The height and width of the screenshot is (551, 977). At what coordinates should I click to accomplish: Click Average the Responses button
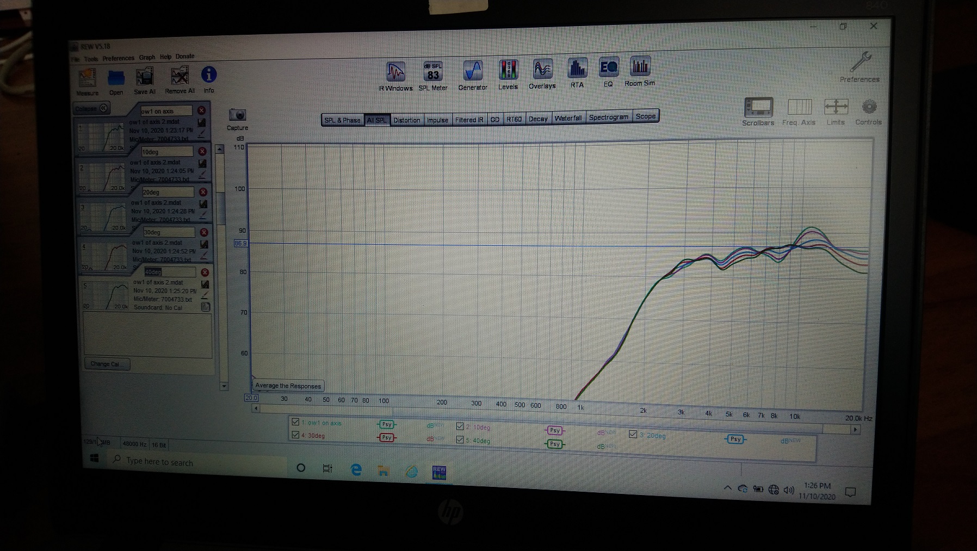click(288, 386)
